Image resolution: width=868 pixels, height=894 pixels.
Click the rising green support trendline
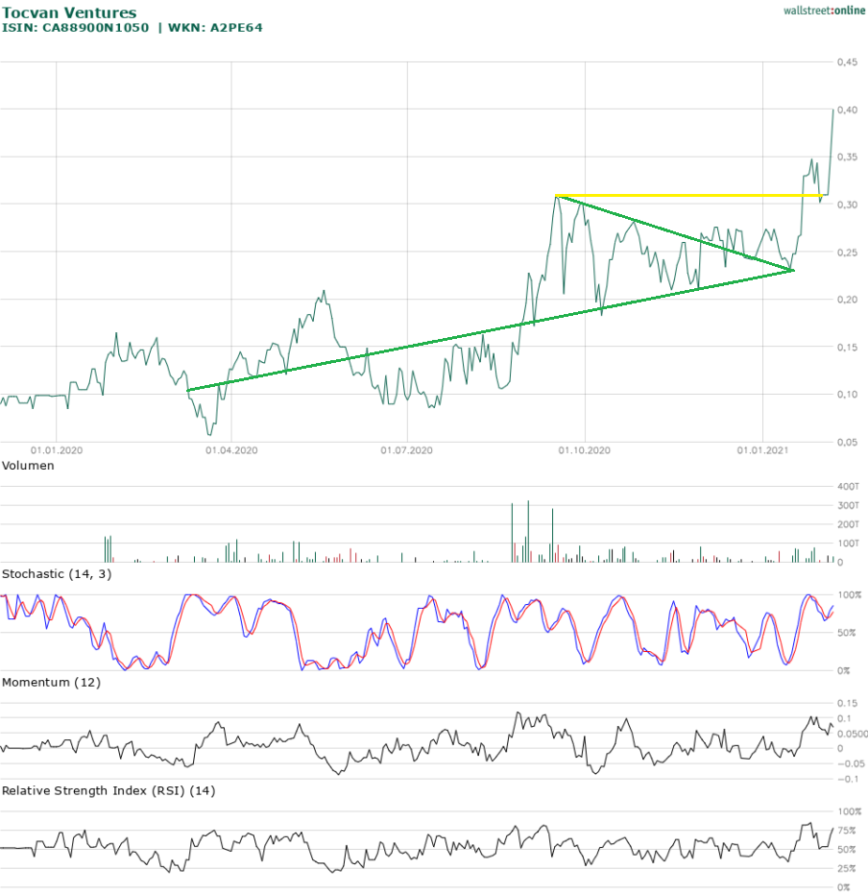coord(490,330)
